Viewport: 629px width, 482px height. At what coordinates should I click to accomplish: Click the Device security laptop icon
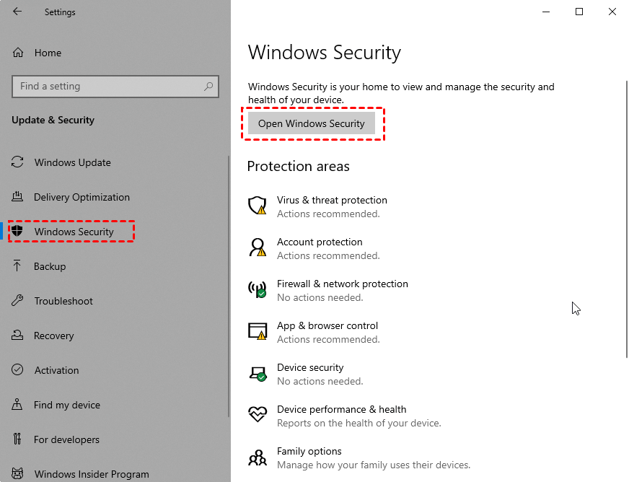click(x=258, y=374)
